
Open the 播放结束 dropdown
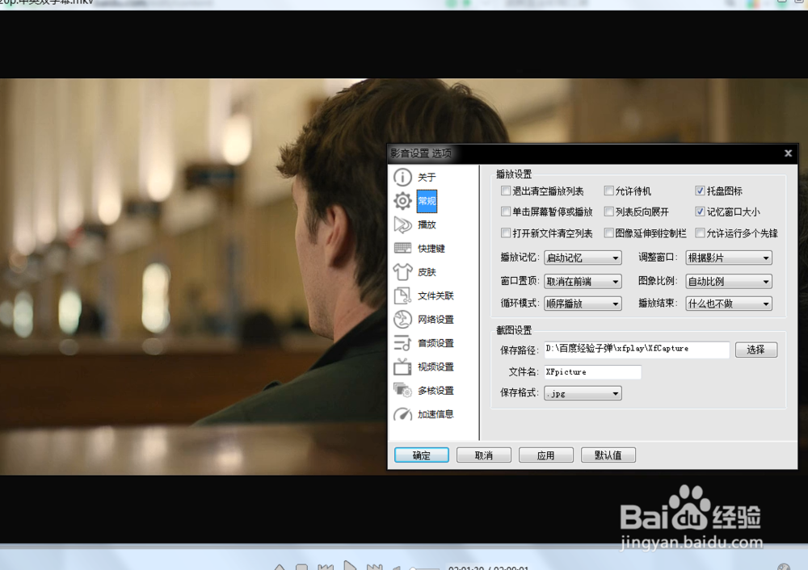point(729,304)
